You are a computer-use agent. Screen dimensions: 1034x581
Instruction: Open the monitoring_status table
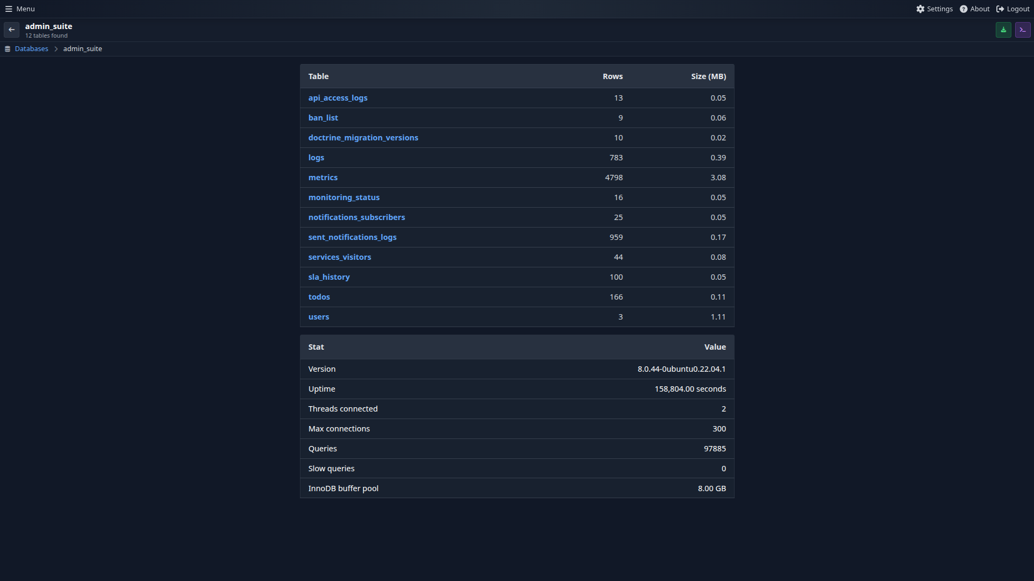point(344,197)
